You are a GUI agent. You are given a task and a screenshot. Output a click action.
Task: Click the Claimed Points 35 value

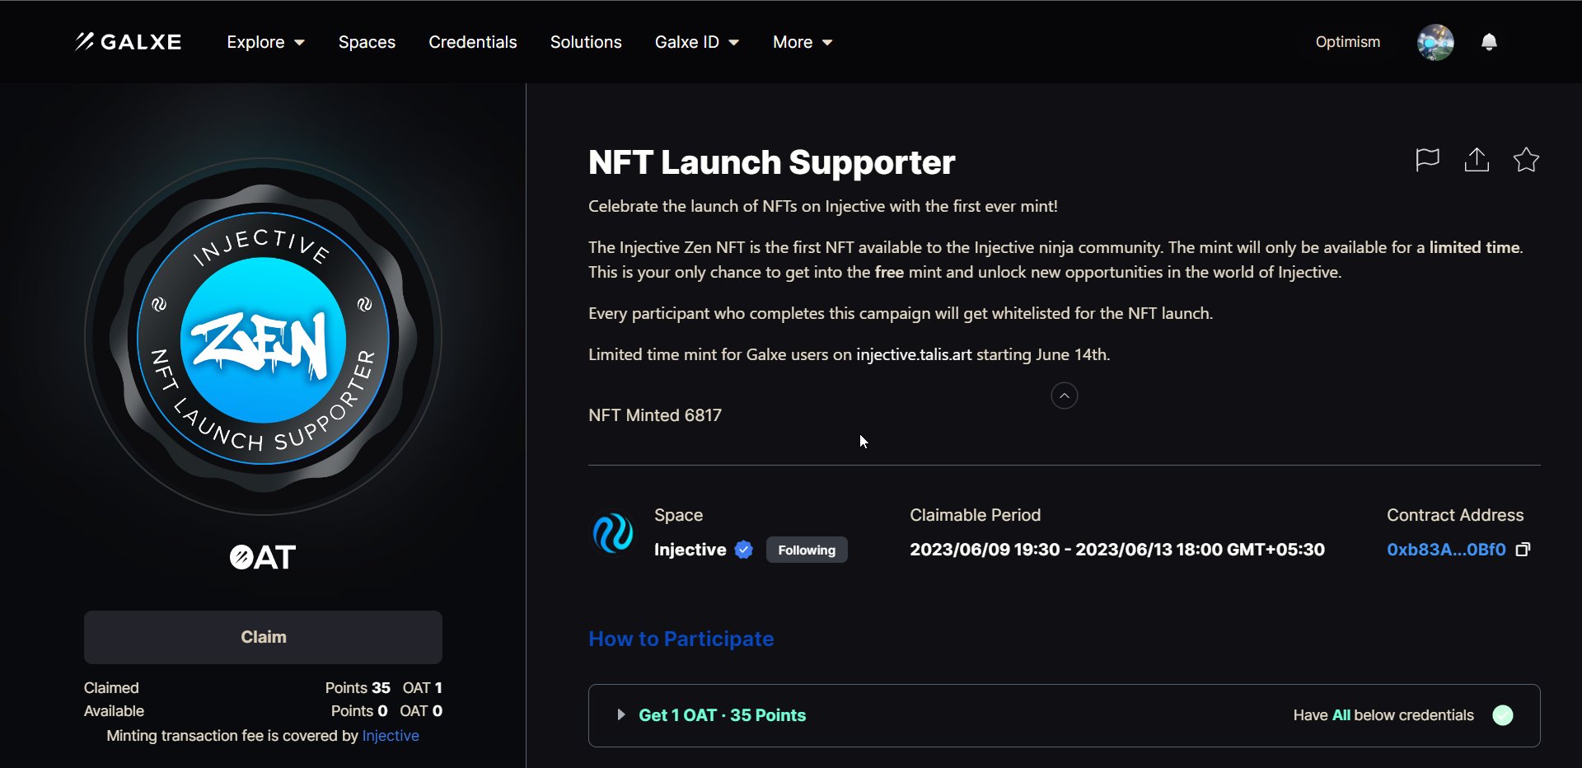pyautogui.click(x=358, y=688)
